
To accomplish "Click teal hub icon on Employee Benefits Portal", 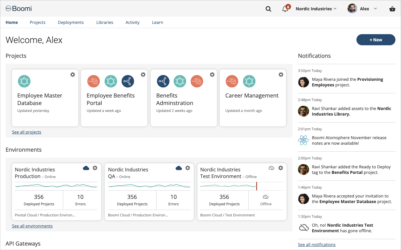I will click(111, 81).
